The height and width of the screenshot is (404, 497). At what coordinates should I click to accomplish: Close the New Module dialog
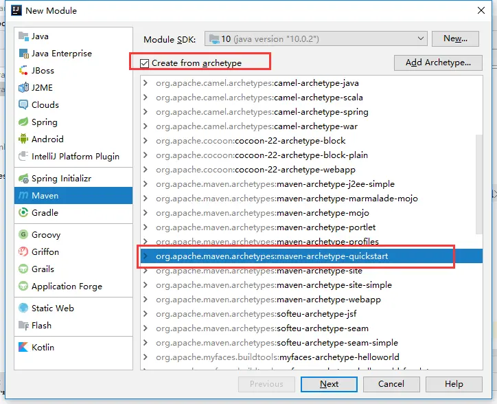click(x=481, y=10)
